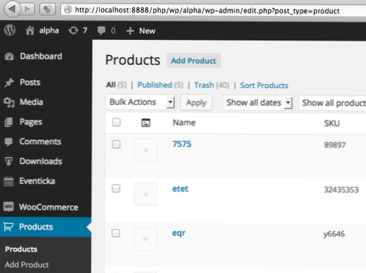The height and width of the screenshot is (273, 366).
Task: Click the toolbar button beside the address bar
Action: 48,10
